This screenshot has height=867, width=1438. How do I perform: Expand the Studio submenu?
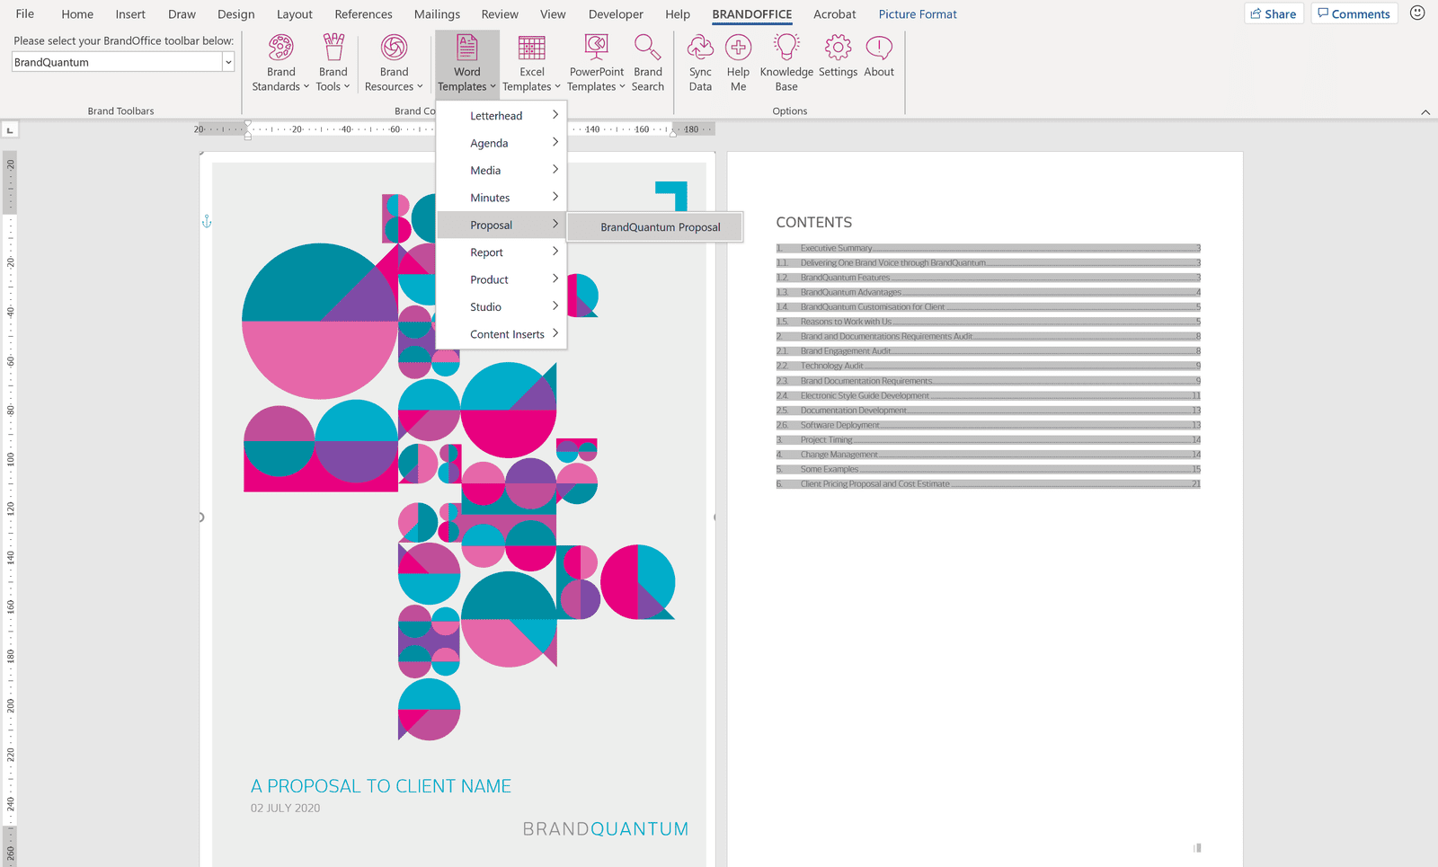pos(502,307)
